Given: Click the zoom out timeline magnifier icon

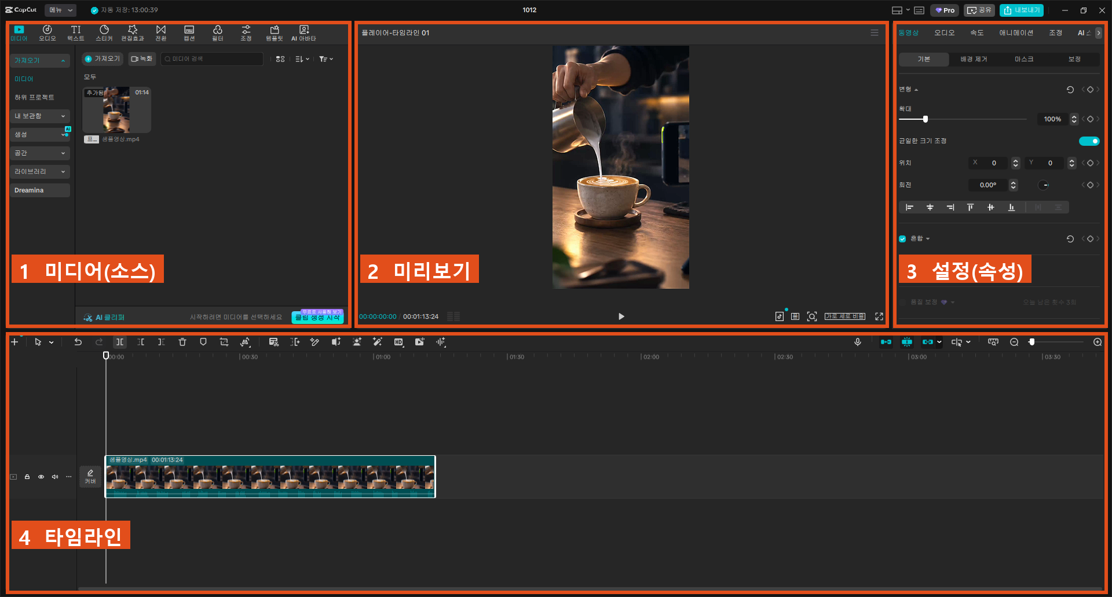Looking at the screenshot, I should click(1014, 342).
